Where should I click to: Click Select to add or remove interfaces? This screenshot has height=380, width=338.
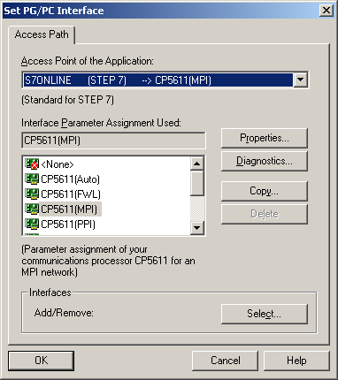point(265,314)
